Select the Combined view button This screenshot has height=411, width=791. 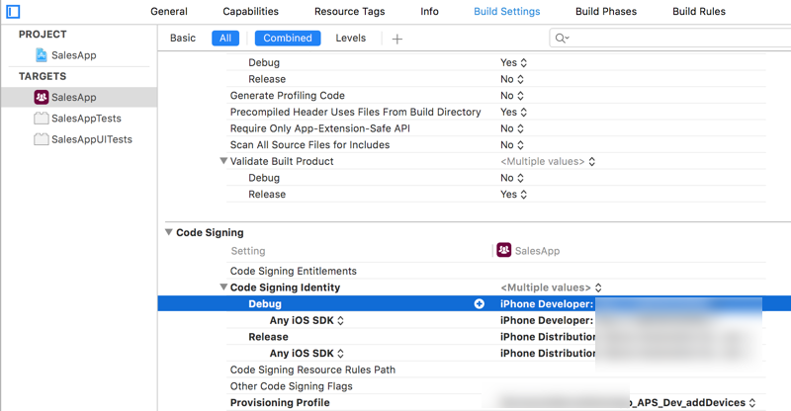pyautogui.click(x=289, y=39)
